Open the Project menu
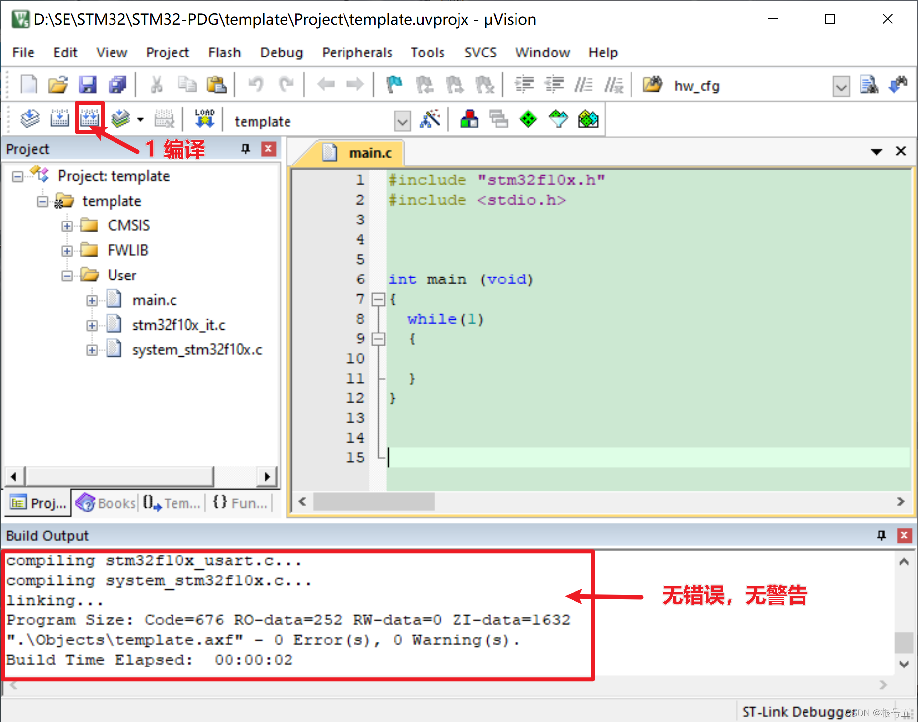 (167, 53)
